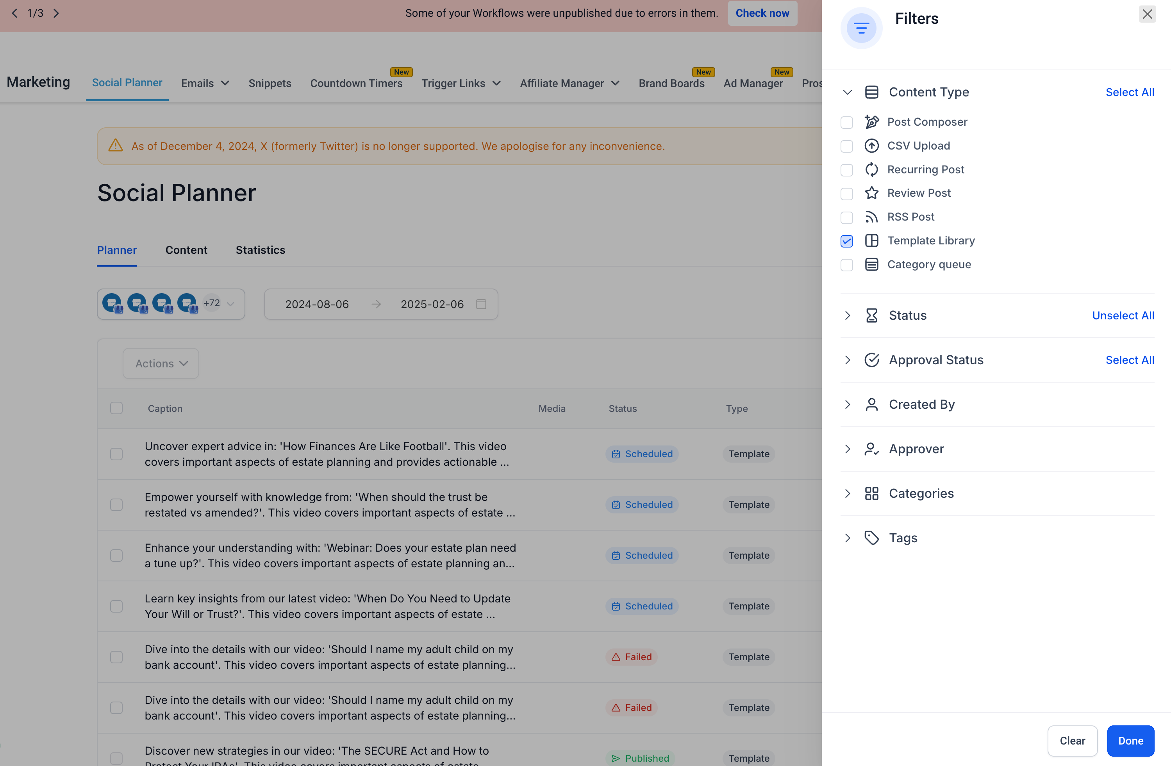The height and width of the screenshot is (766, 1171).
Task: Click the Review Post star icon
Action: pos(871,193)
